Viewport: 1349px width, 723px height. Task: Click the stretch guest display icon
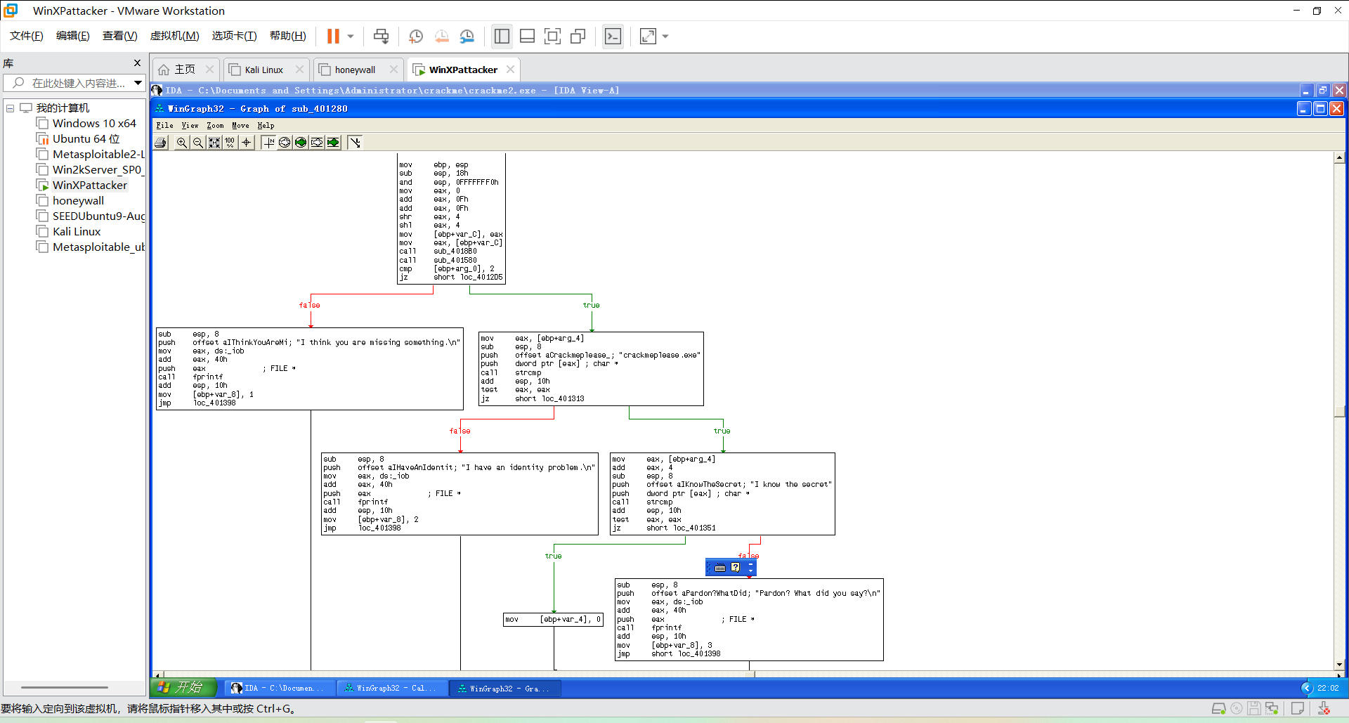[648, 36]
